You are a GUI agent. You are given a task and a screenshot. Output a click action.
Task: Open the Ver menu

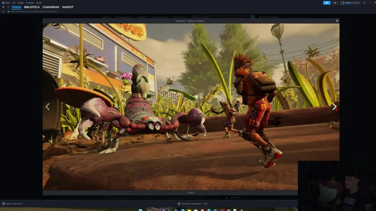14,3
